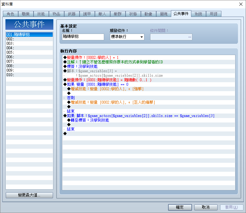Select common event slot 010
This screenshot has width=246, height=213.
pos(29,75)
